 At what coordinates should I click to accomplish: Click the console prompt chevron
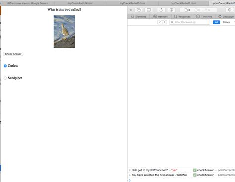point(130,180)
